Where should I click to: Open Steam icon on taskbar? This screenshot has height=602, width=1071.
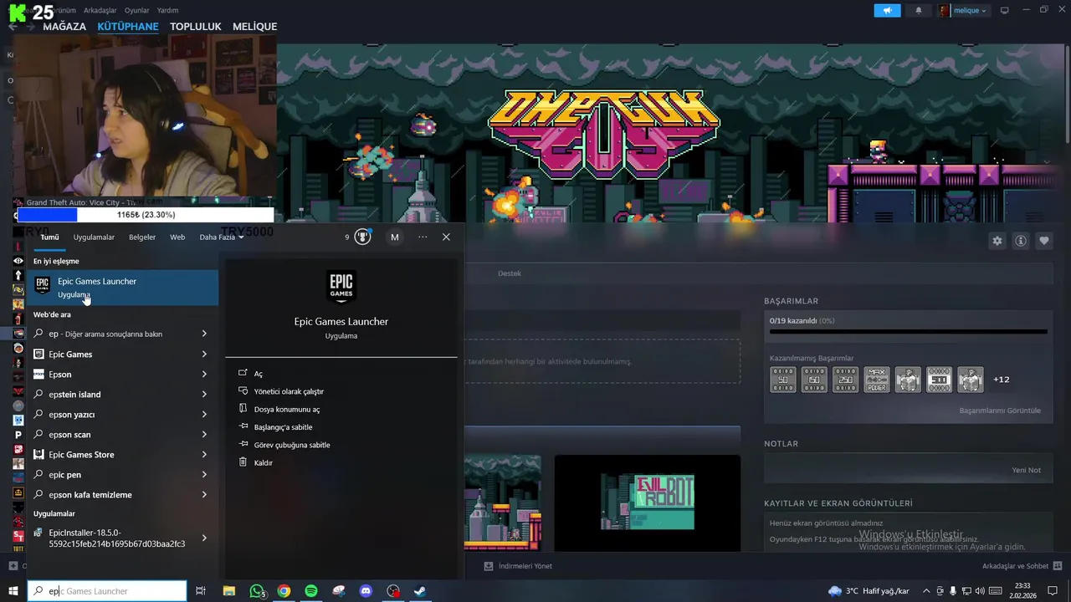tap(420, 591)
